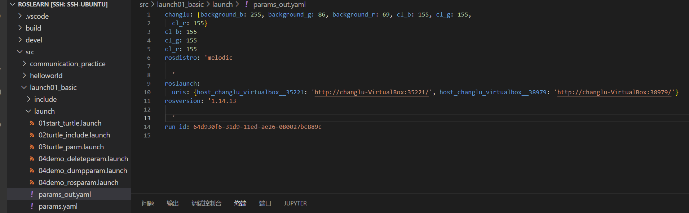The image size is (689, 213).
Task: Click the file icon next to 02turtle_include.launch
Action: point(32,135)
